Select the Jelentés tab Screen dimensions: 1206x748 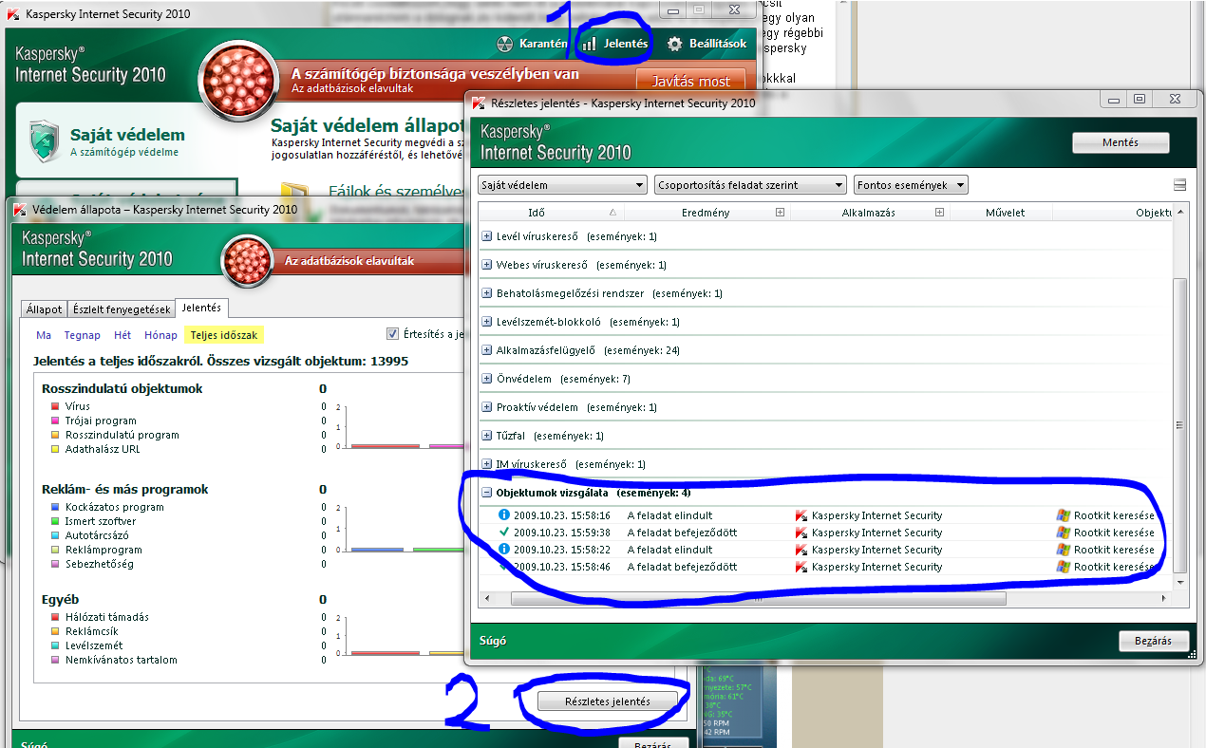(x=201, y=308)
